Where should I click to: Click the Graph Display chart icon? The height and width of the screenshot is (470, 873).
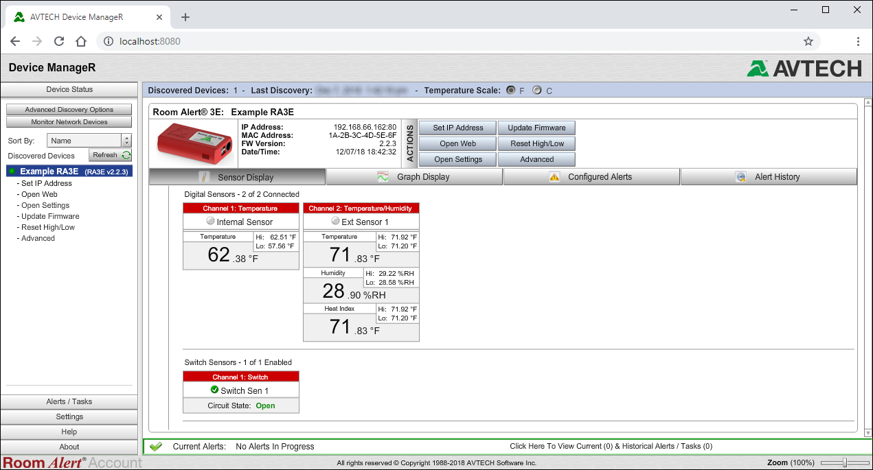[x=383, y=177]
